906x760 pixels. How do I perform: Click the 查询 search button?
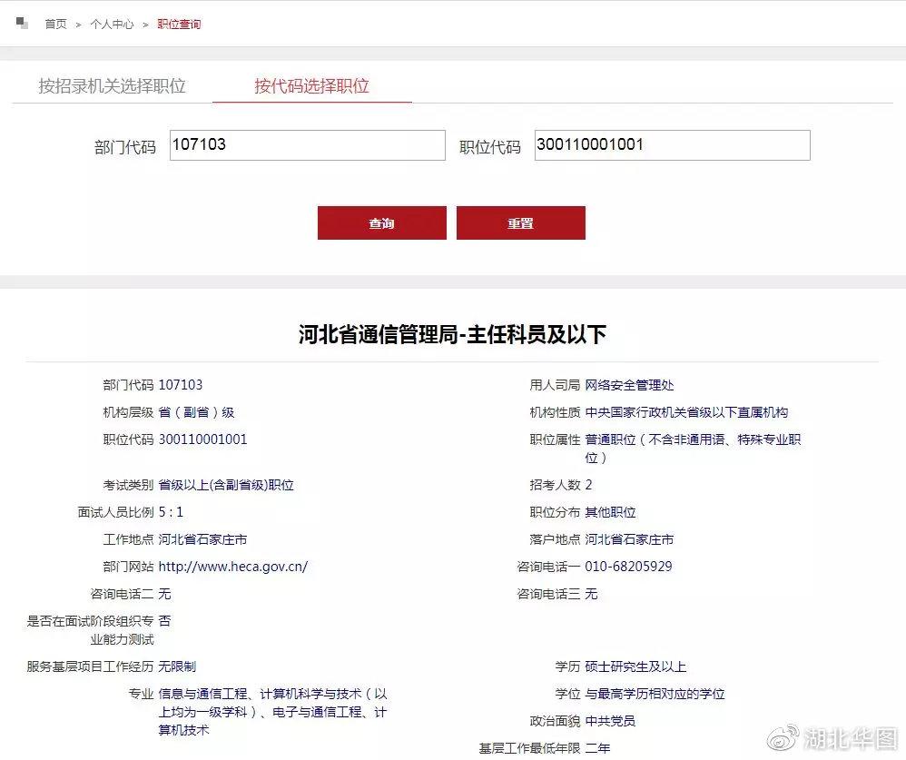coord(382,223)
